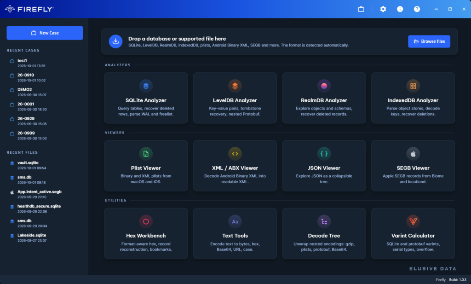
Task: Open recent file sms.db dated 2026-10-01
Action: click(x=45, y=180)
